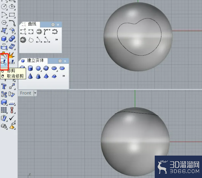Open gear options of 曲线 panel

[x=53, y=25]
